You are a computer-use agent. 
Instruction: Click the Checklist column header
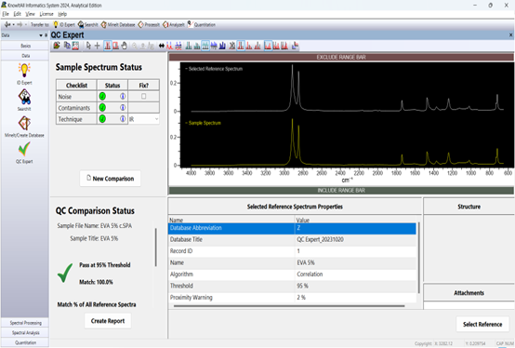tap(76, 85)
